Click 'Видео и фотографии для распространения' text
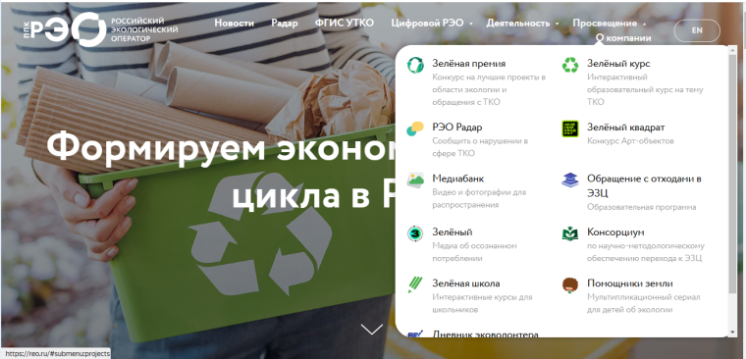746x359 pixels. pyautogui.click(x=479, y=199)
